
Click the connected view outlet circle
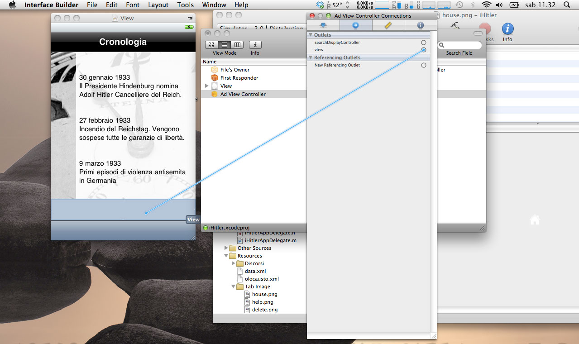(424, 50)
